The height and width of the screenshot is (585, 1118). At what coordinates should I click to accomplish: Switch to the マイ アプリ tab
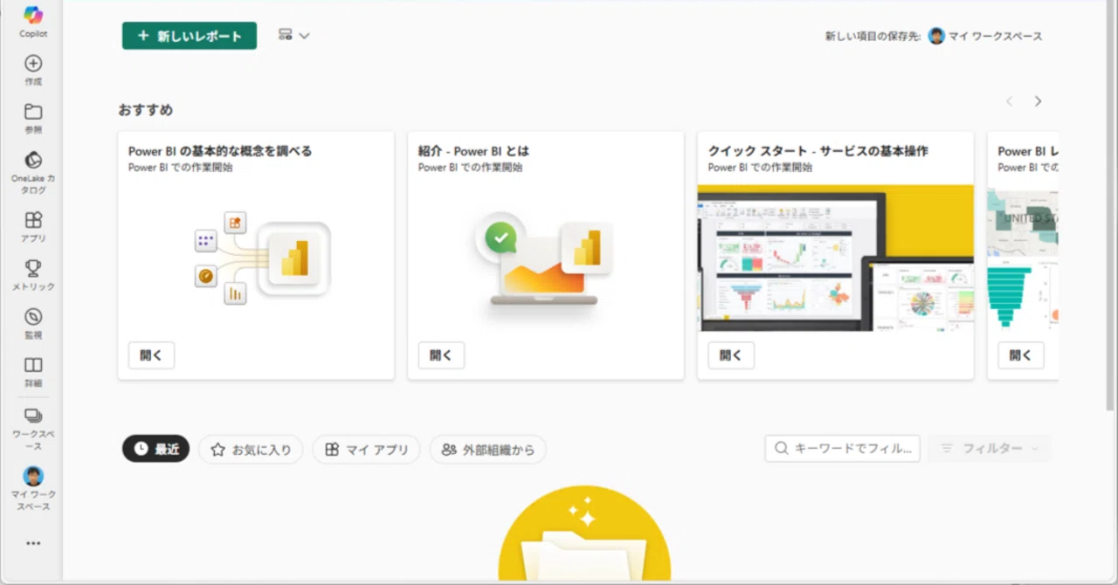click(x=366, y=450)
